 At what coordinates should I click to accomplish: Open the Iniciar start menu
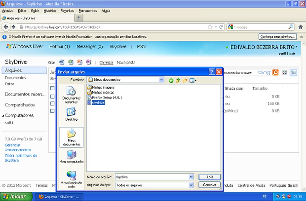tap(16, 196)
